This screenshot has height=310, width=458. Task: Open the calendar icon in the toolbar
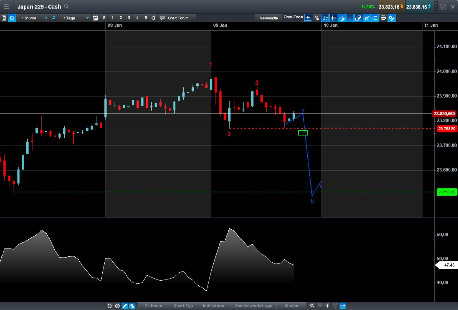[x=95, y=18]
